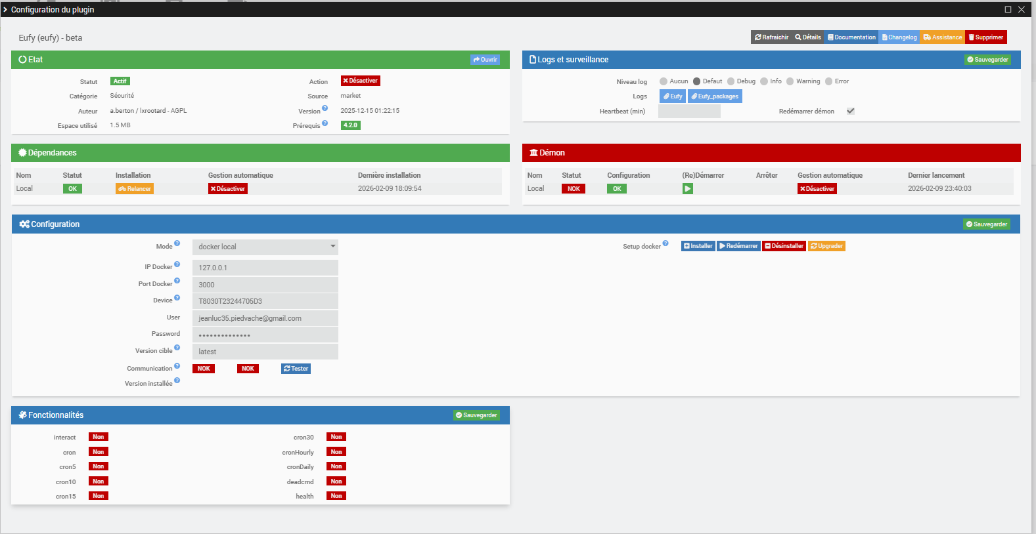
Task: Click the Non badge for deadcmd
Action: (336, 482)
